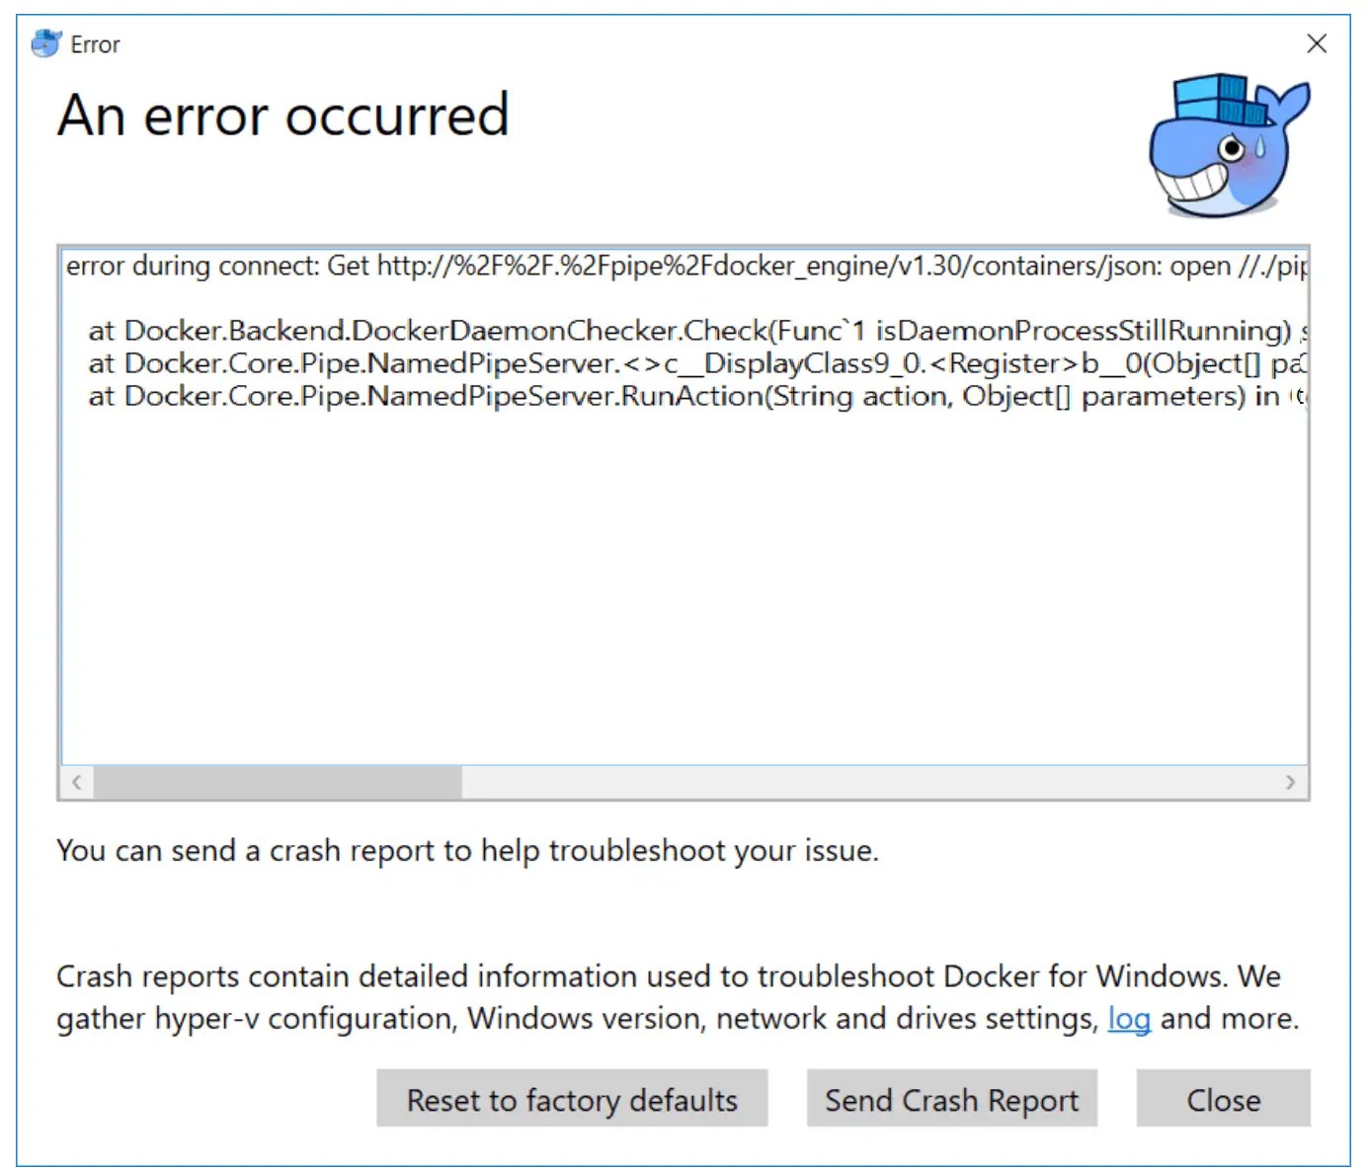Click the Docker whale icon in title bar
Image resolution: width=1368 pixels, height=1168 pixels.
click(46, 44)
